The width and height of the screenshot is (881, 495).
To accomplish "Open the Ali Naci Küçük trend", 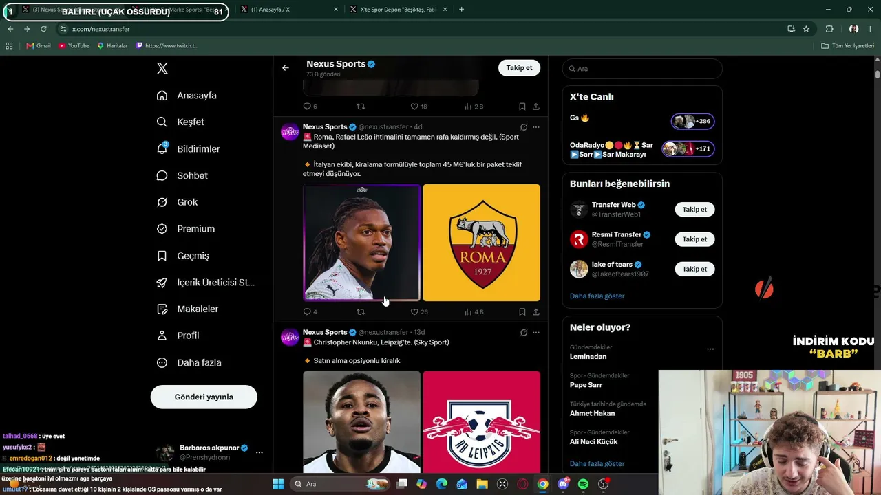I will click(593, 441).
